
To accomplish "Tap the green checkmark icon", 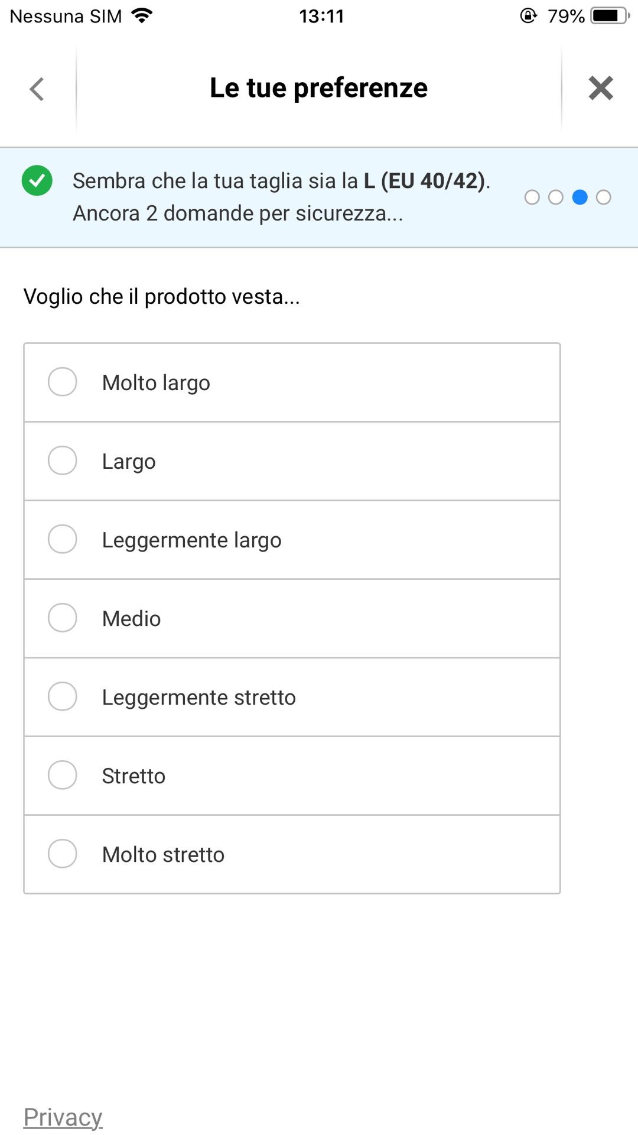I will [x=37, y=181].
